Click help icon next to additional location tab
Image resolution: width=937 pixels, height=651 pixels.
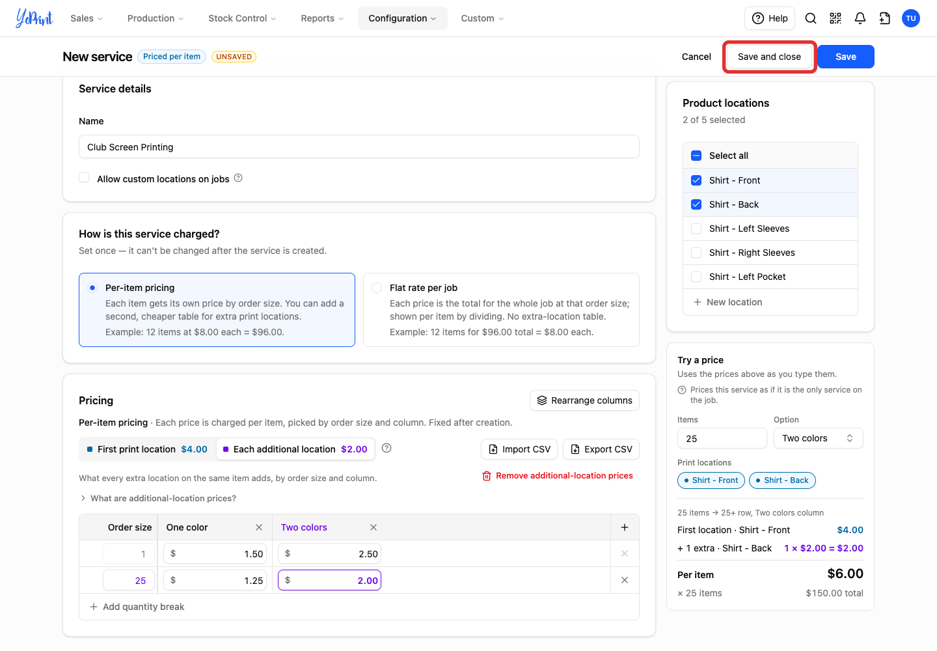[x=387, y=448]
